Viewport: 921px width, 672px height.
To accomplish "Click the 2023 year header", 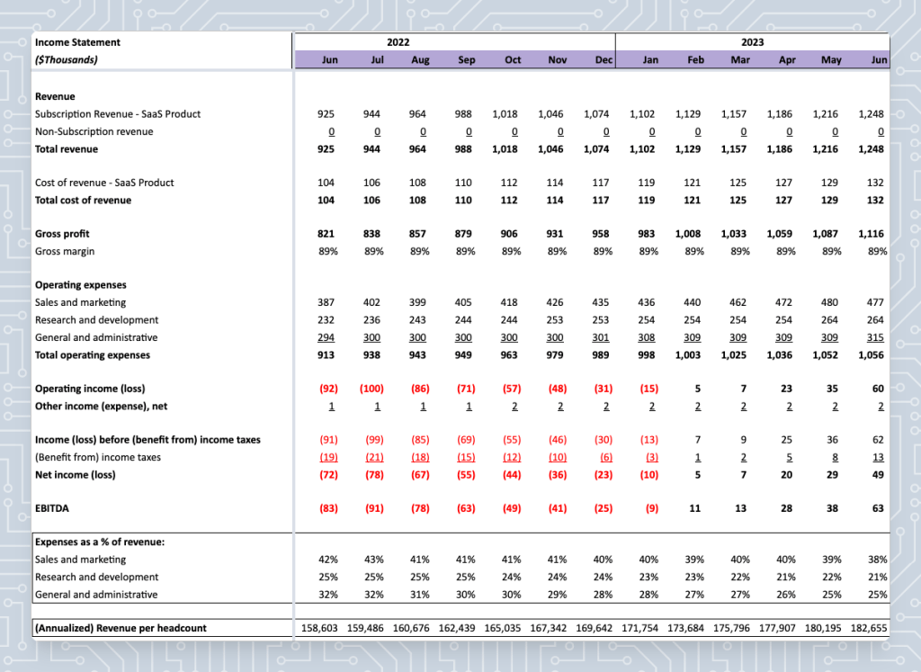I will pyautogui.click(x=752, y=42).
